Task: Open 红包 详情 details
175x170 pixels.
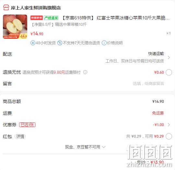Action: [x=20, y=136]
